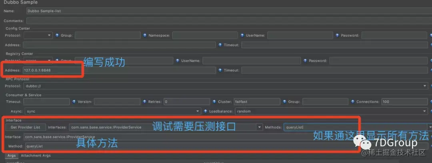Focus the Namespace input field
The width and height of the screenshot is (432, 163).
coord(205,35)
